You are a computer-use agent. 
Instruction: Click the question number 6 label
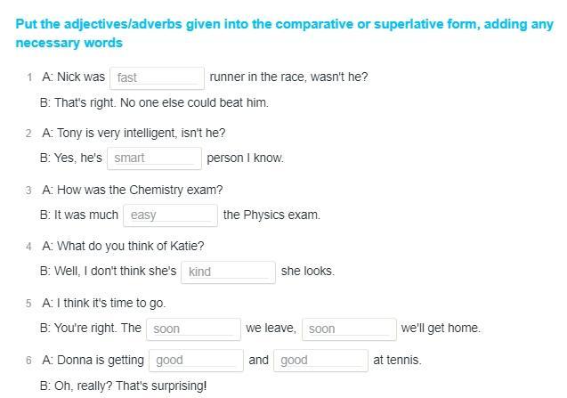tap(29, 361)
